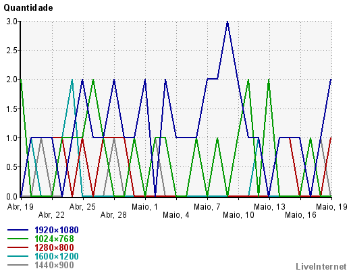The width and height of the screenshot is (351, 273).
Task: Click the 1440×900 legend text
Action: click(54, 265)
